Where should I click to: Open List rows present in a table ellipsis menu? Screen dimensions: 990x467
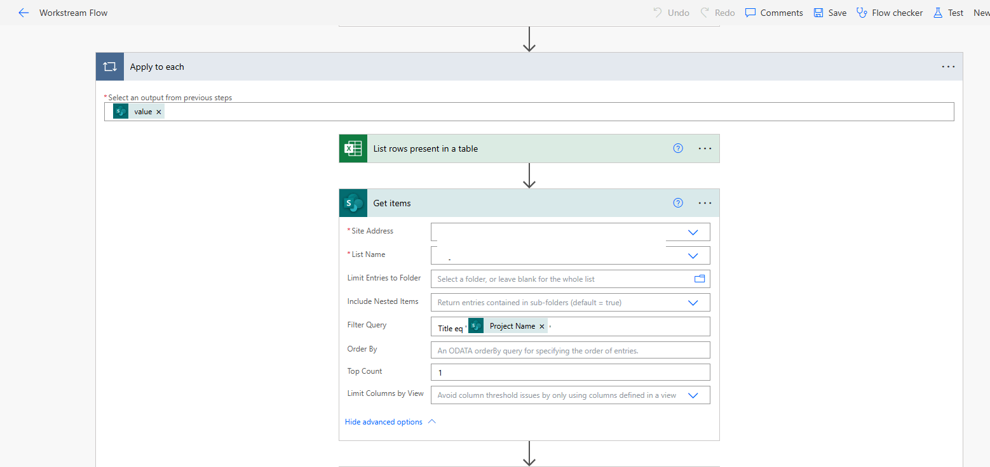705,148
